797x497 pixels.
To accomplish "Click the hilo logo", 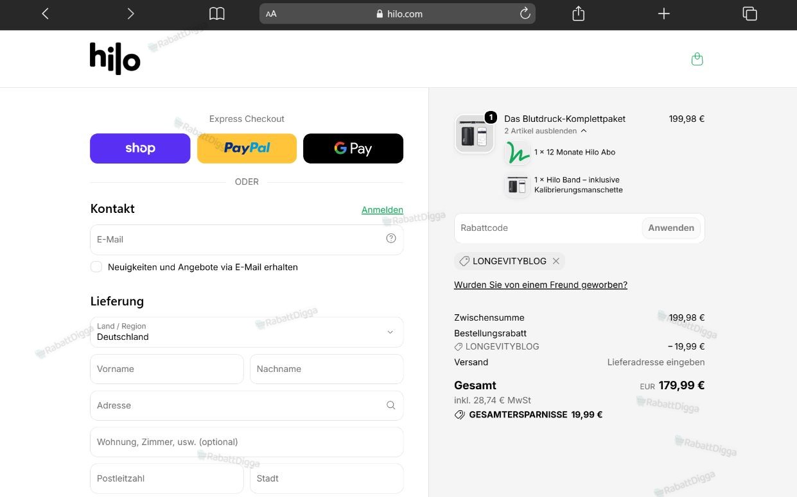I will tap(115, 58).
